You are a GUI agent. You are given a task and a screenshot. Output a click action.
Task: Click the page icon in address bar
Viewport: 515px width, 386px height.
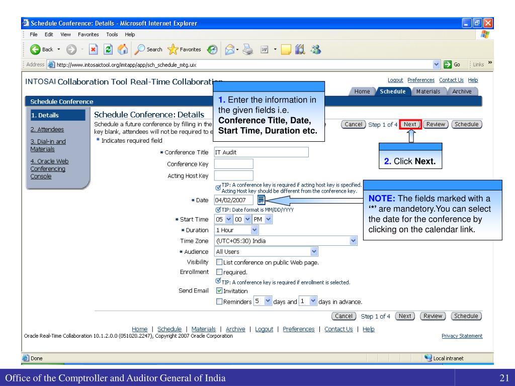(51, 65)
